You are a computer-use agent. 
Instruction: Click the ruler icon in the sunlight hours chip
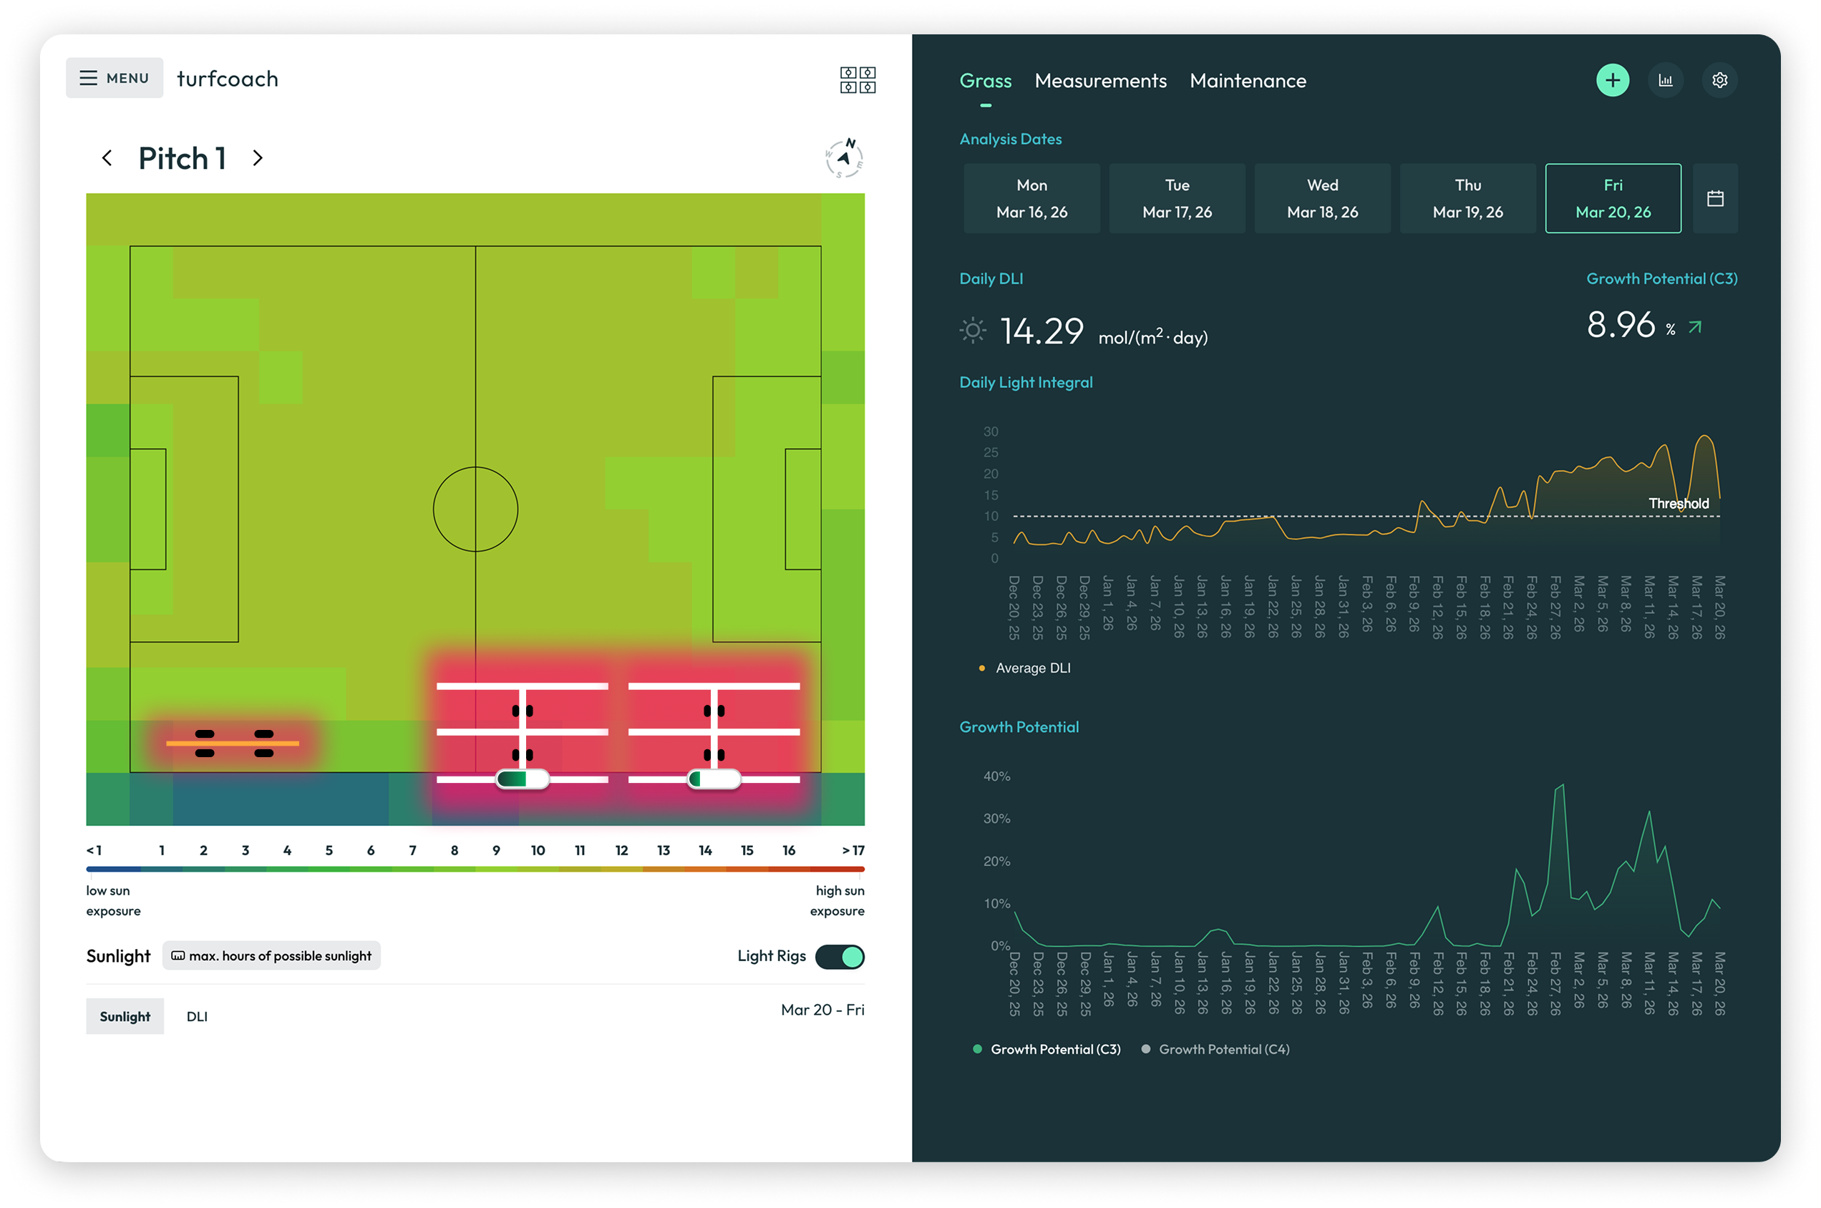pos(179,955)
